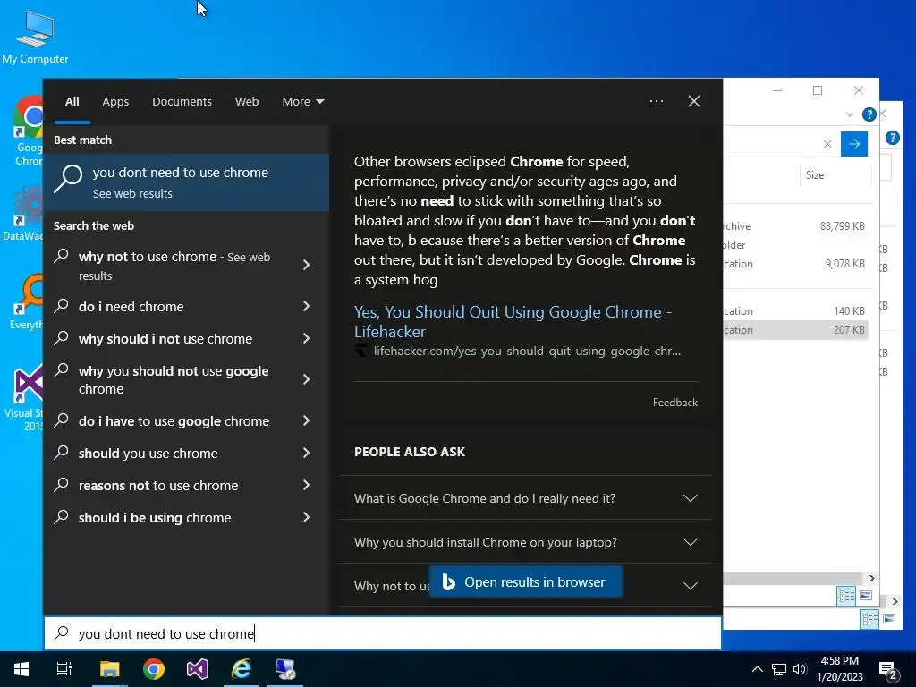Select the Google Chrome desktop shortcut

pyautogui.click(x=29, y=131)
